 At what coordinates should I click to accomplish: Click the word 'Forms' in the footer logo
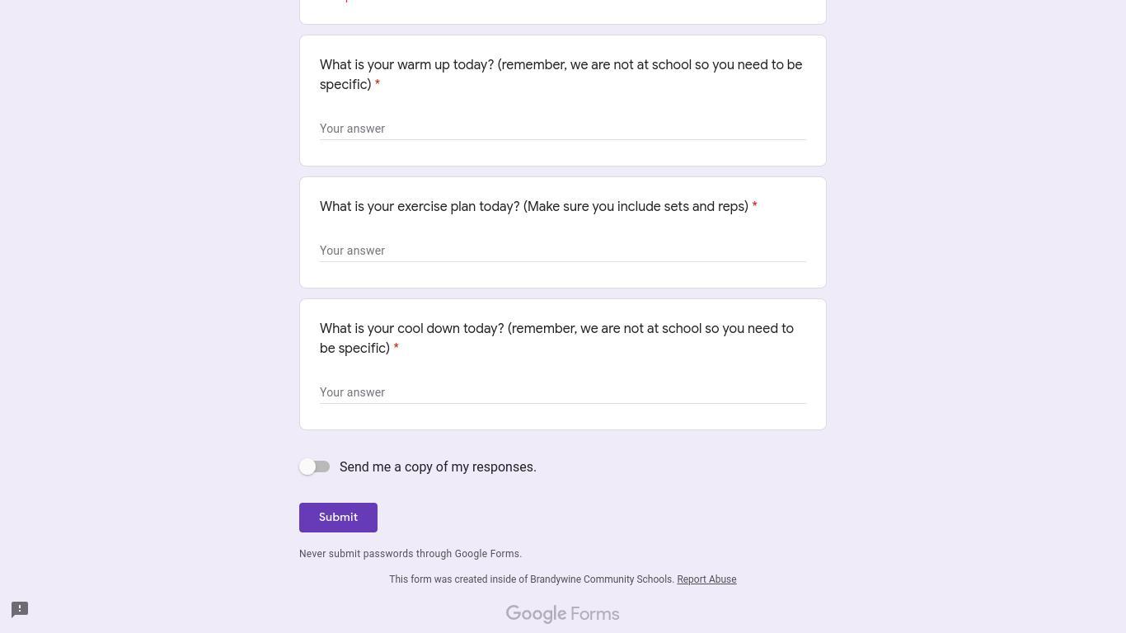point(594,614)
